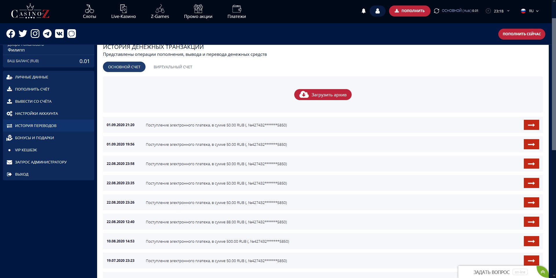Open the Слоты section icon
The width and height of the screenshot is (556, 278).
pyautogui.click(x=89, y=8)
